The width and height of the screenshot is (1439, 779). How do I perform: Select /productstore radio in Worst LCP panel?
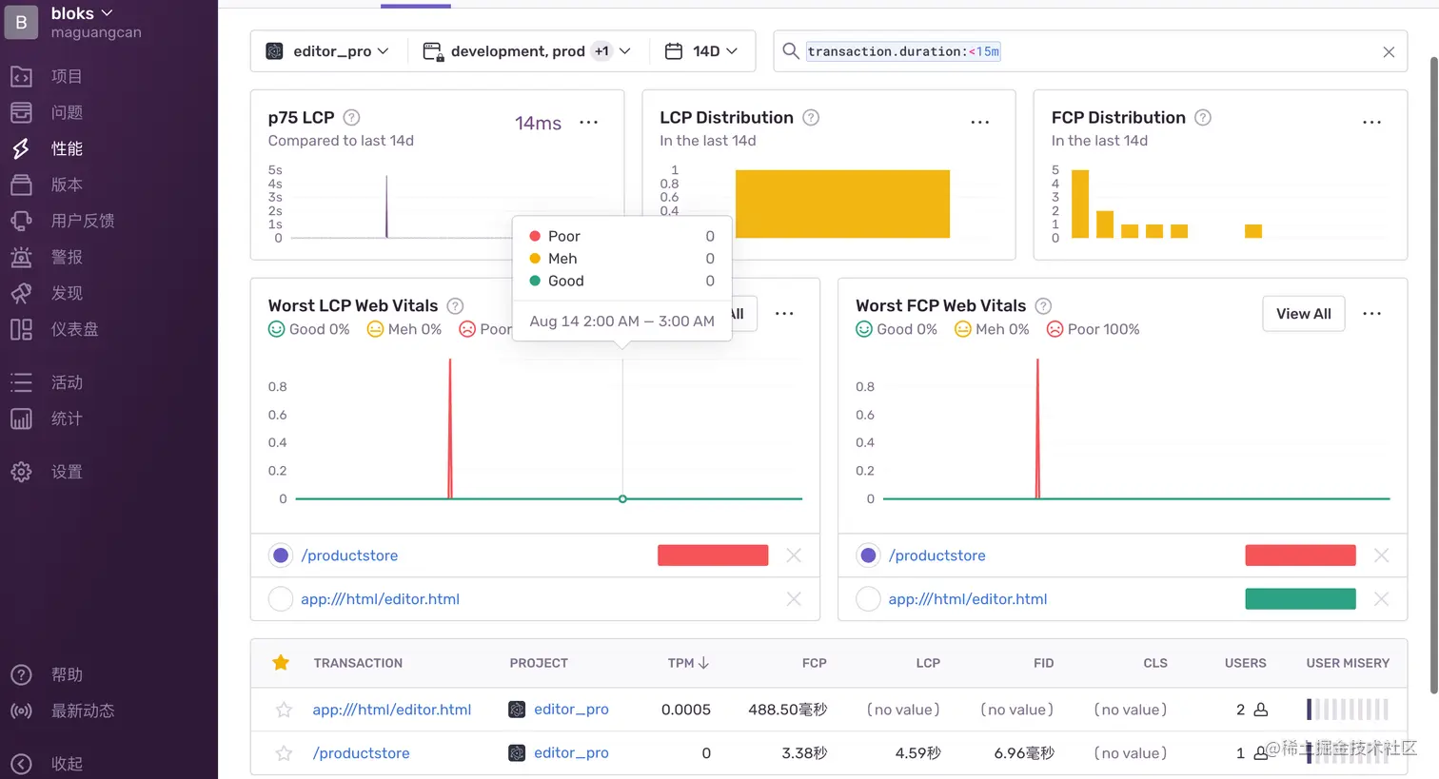tap(281, 555)
